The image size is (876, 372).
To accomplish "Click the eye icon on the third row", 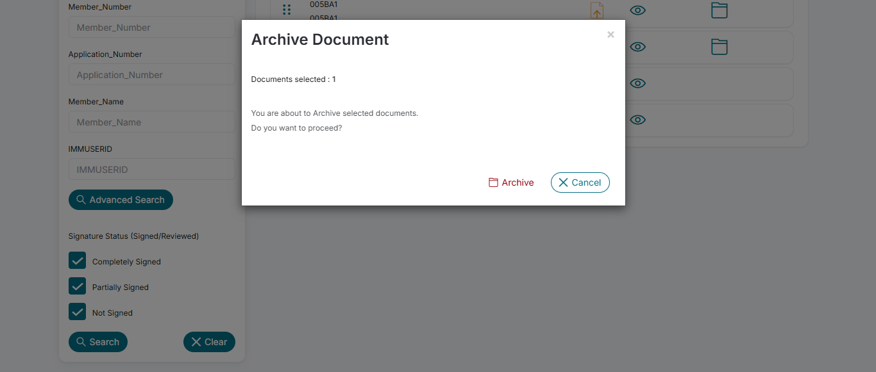I will [637, 83].
